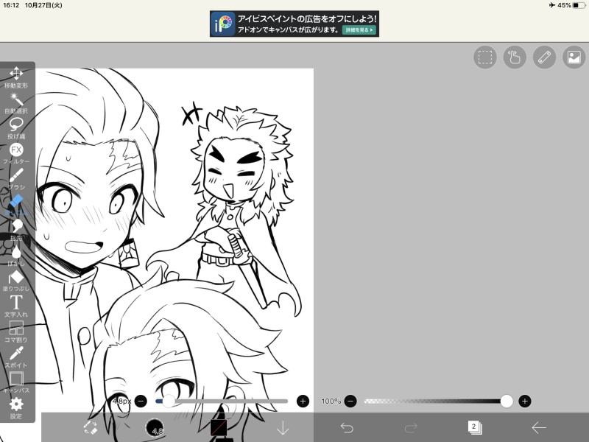Select the Magic Wand (自動選択) tool

click(x=16, y=103)
